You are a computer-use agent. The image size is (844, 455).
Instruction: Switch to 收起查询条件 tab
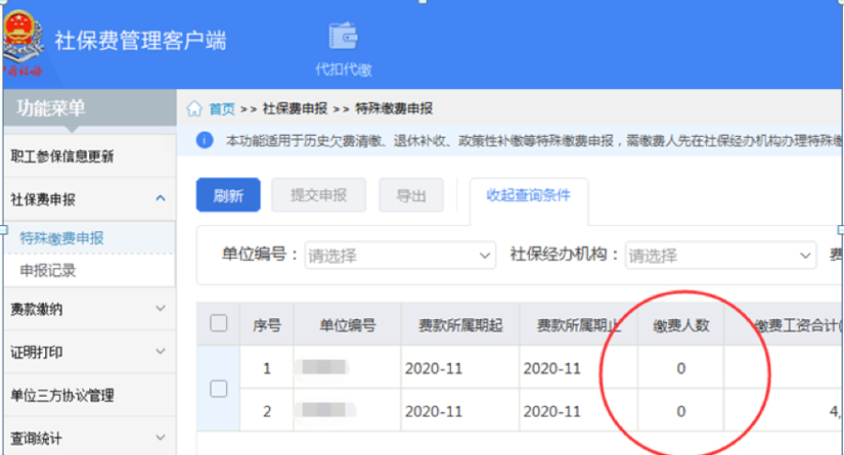click(529, 195)
